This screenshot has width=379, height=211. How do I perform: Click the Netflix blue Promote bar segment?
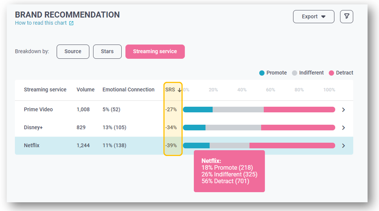coord(196,146)
